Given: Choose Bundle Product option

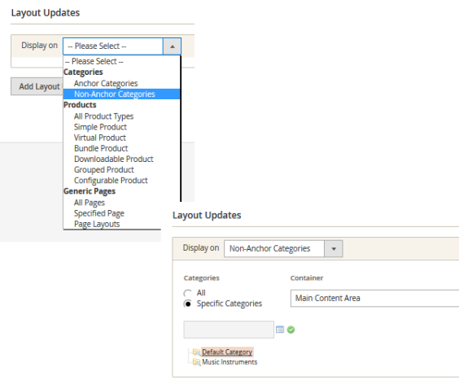Looking at the screenshot, I should click(x=121, y=148).
